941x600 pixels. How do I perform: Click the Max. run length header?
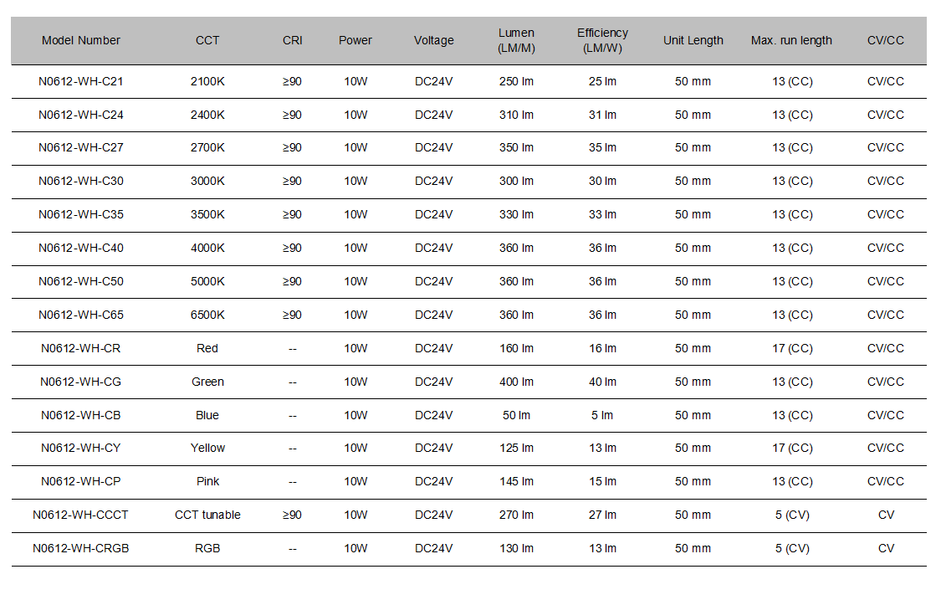[791, 40]
